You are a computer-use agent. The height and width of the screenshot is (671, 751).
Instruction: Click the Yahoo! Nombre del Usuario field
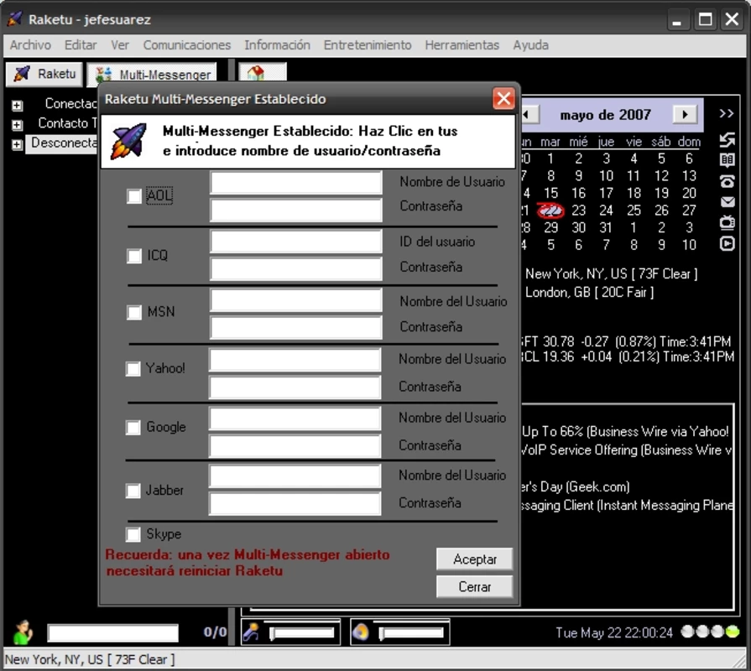[x=295, y=360]
